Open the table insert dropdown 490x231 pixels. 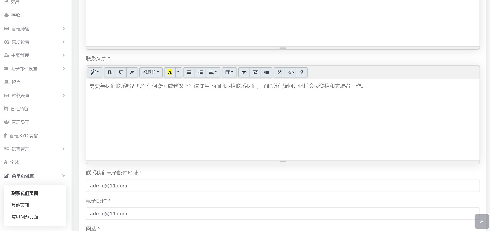point(229,72)
